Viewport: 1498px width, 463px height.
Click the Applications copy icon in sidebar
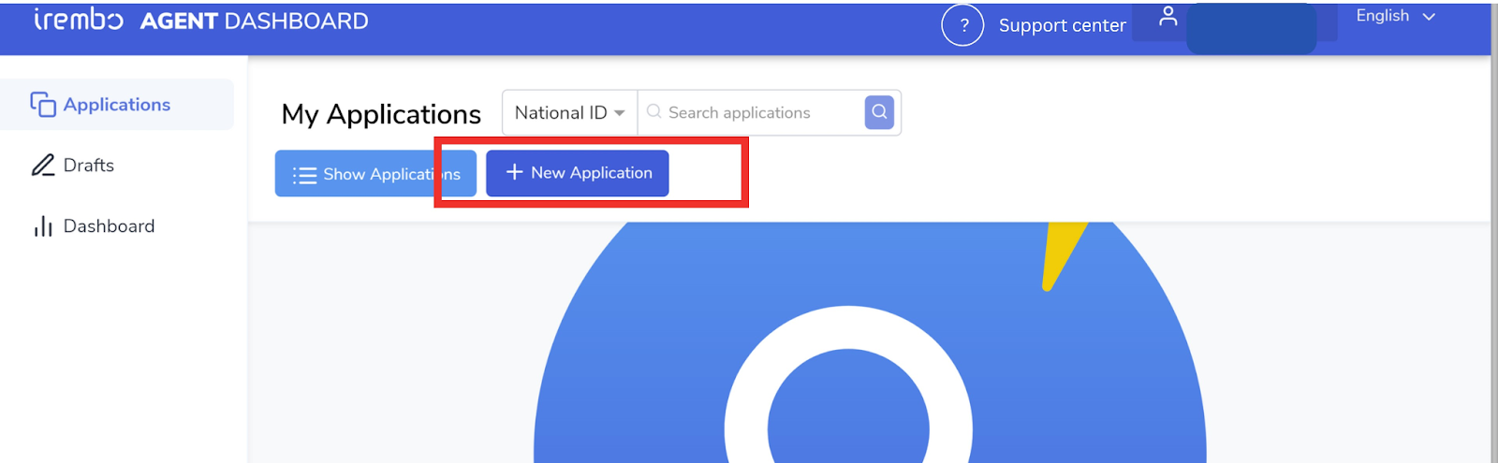pyautogui.click(x=43, y=104)
